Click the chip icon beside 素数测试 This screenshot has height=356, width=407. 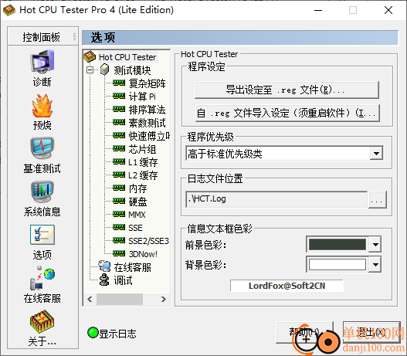(119, 122)
